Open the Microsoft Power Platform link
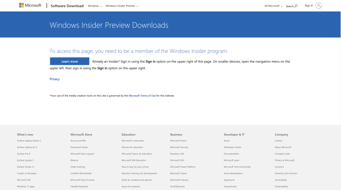 coord(183,167)
